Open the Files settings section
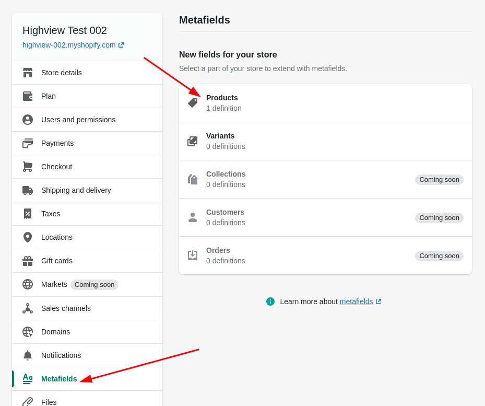Viewport: 485px width, 406px height. coord(49,402)
